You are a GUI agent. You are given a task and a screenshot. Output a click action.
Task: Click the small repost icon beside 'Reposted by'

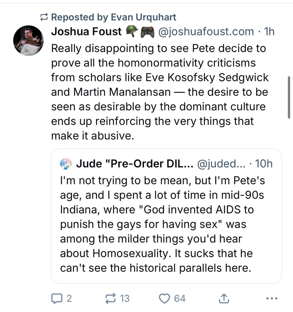coord(44,17)
